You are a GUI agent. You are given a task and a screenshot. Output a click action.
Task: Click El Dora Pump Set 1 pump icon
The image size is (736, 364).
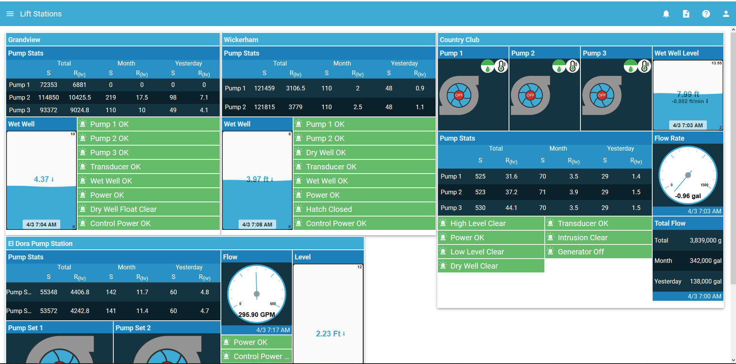click(x=60, y=349)
